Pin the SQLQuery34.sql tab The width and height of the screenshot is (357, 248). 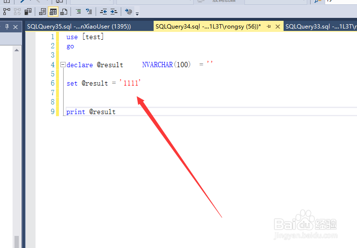(269, 27)
